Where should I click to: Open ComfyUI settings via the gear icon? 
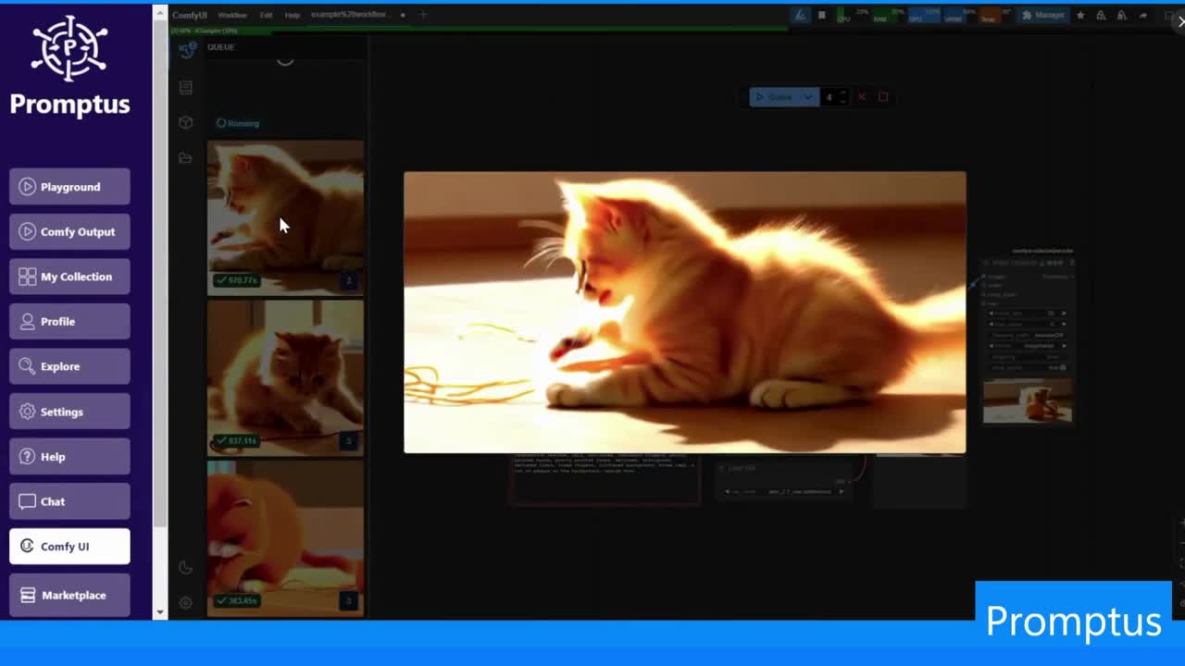click(185, 602)
